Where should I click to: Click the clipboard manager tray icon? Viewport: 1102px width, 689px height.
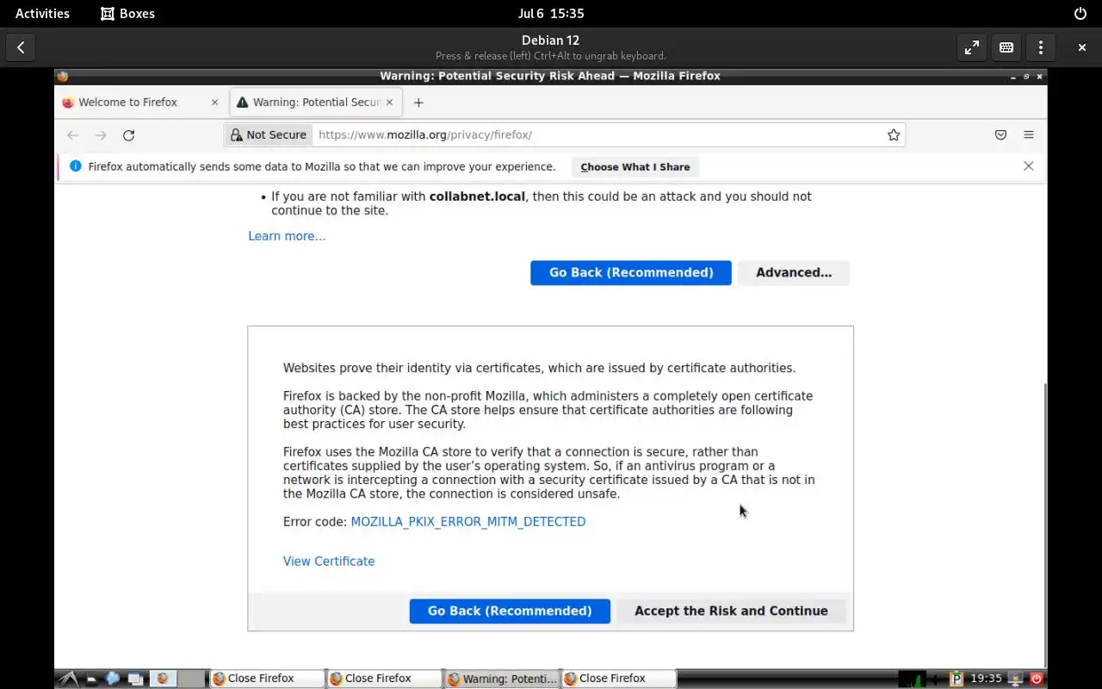[956, 679]
